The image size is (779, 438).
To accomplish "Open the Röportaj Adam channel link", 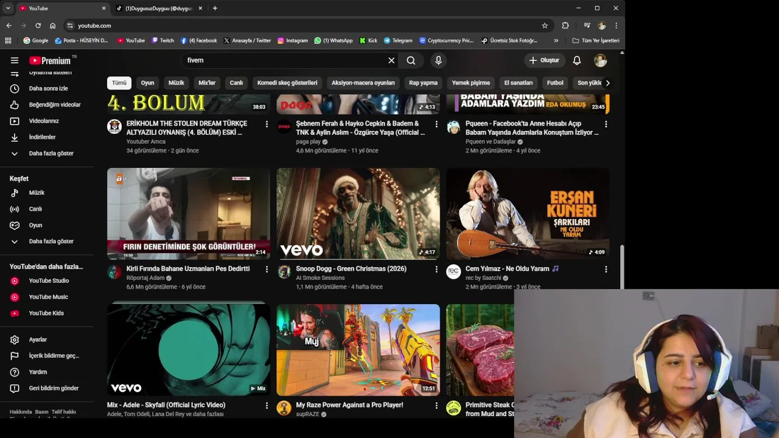I will 145,278.
